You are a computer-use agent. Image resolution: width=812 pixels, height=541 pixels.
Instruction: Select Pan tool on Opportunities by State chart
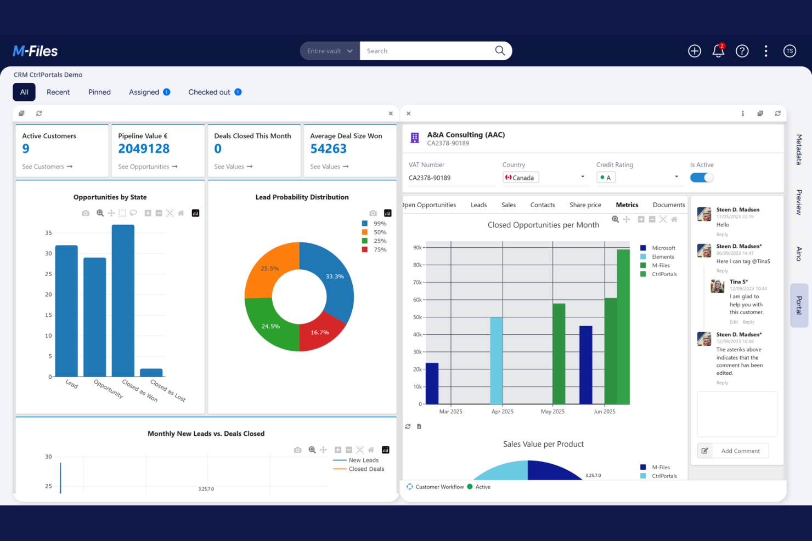click(x=111, y=213)
